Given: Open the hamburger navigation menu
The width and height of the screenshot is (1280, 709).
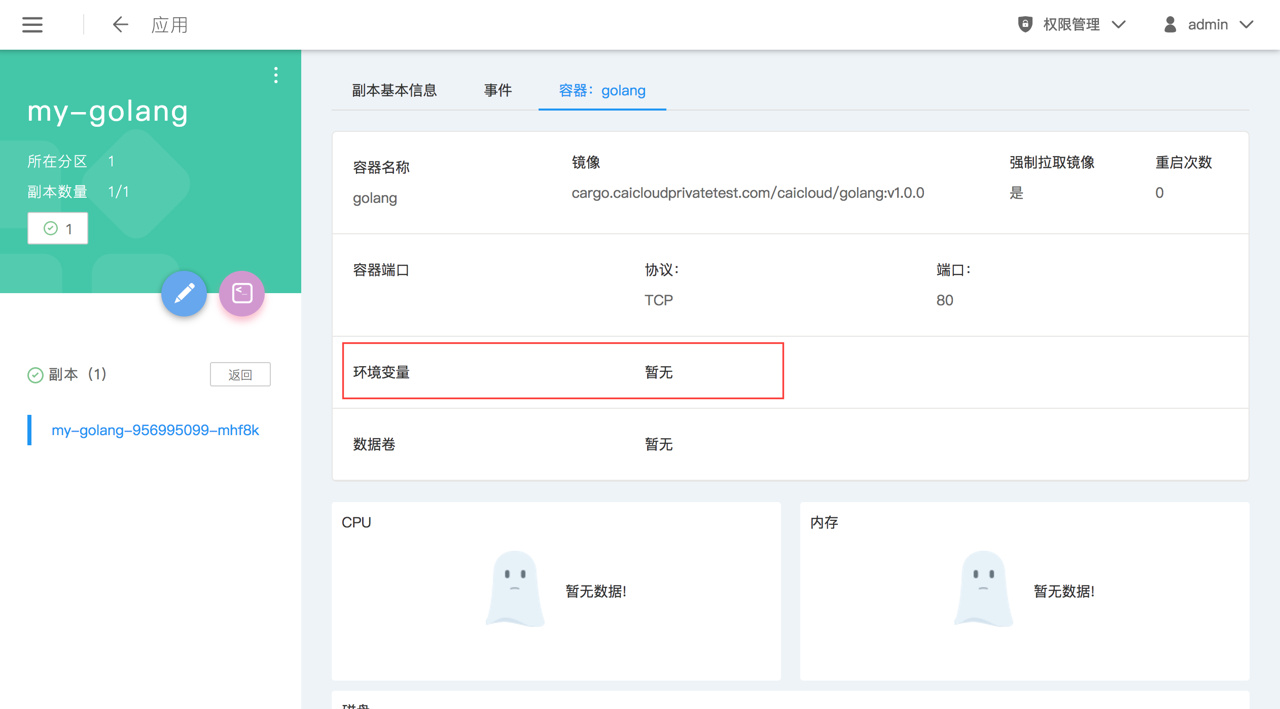Looking at the screenshot, I should (x=32, y=24).
